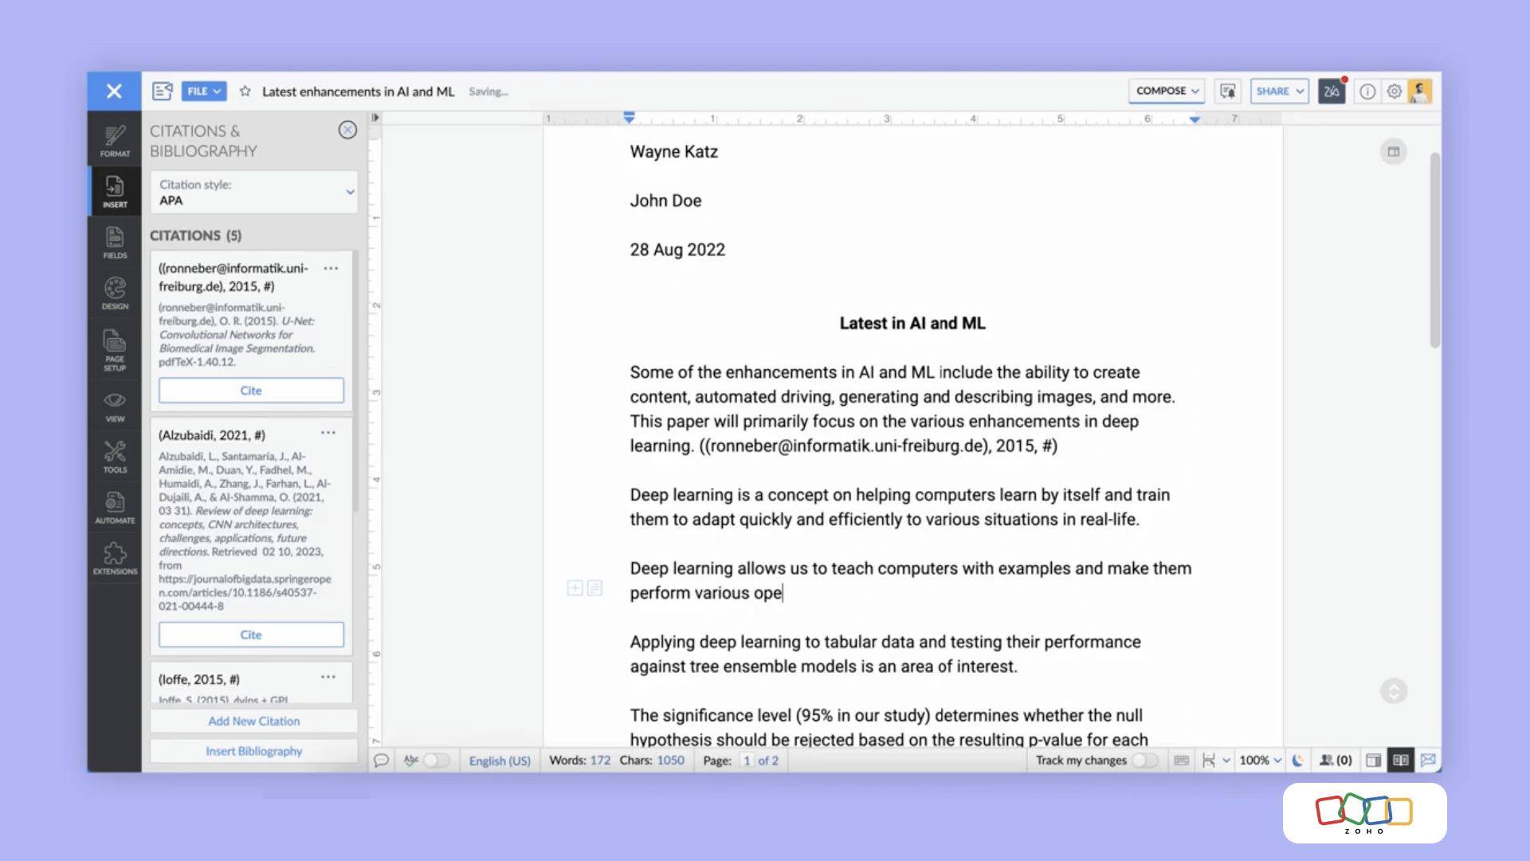Click the page number input field
Image resolution: width=1530 pixels, height=861 pixels.
pyautogui.click(x=747, y=761)
